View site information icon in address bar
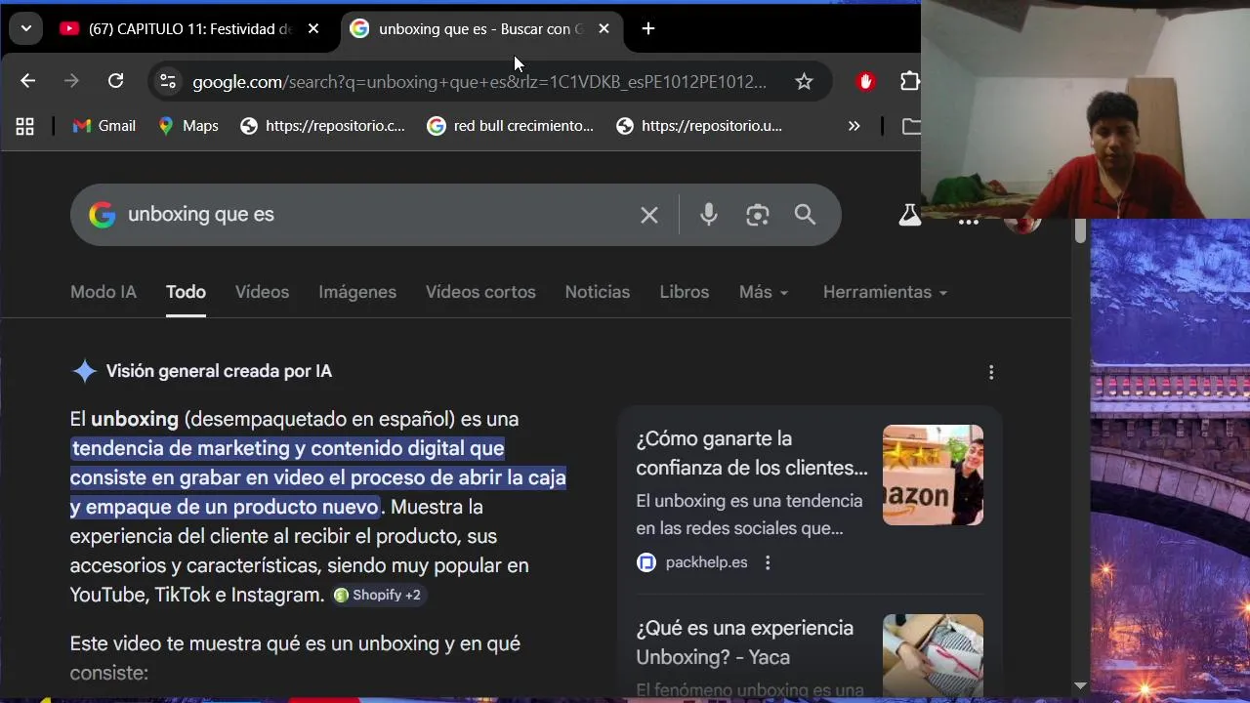Image resolution: width=1250 pixels, height=703 pixels. pos(168,81)
